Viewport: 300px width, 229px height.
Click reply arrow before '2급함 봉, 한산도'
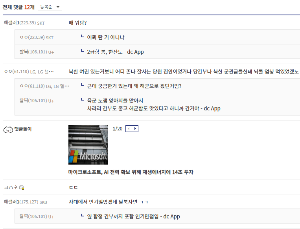click(x=82, y=51)
